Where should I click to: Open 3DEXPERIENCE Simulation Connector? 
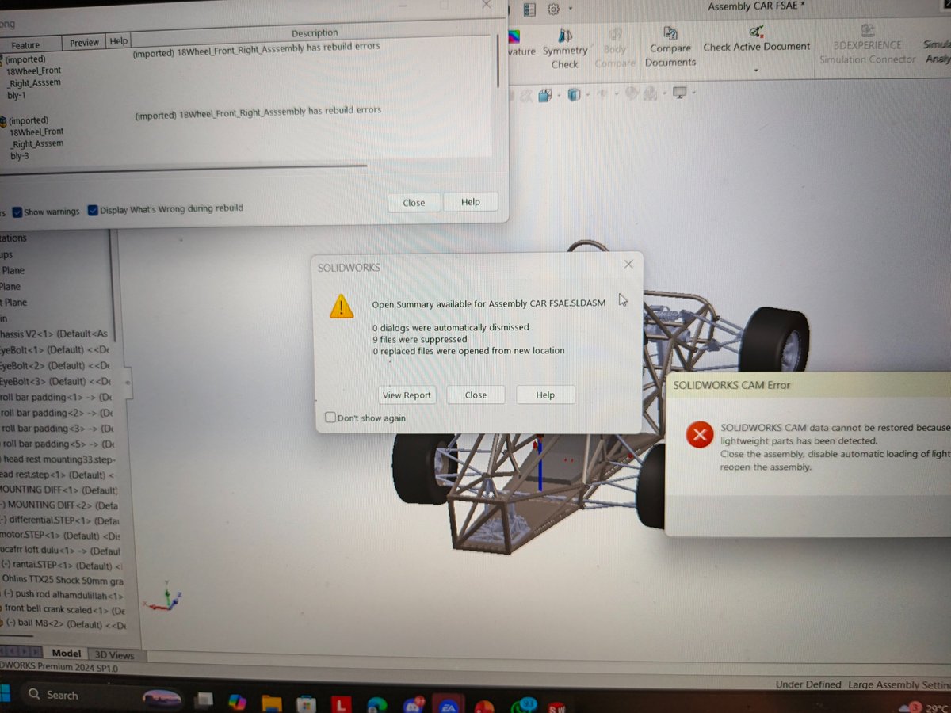pos(868,45)
